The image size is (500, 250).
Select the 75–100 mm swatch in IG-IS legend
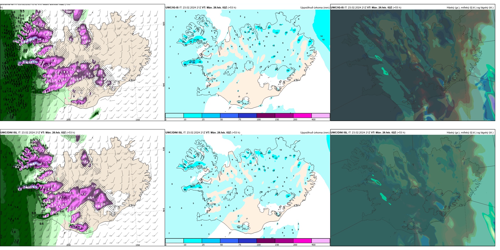click(247, 116)
